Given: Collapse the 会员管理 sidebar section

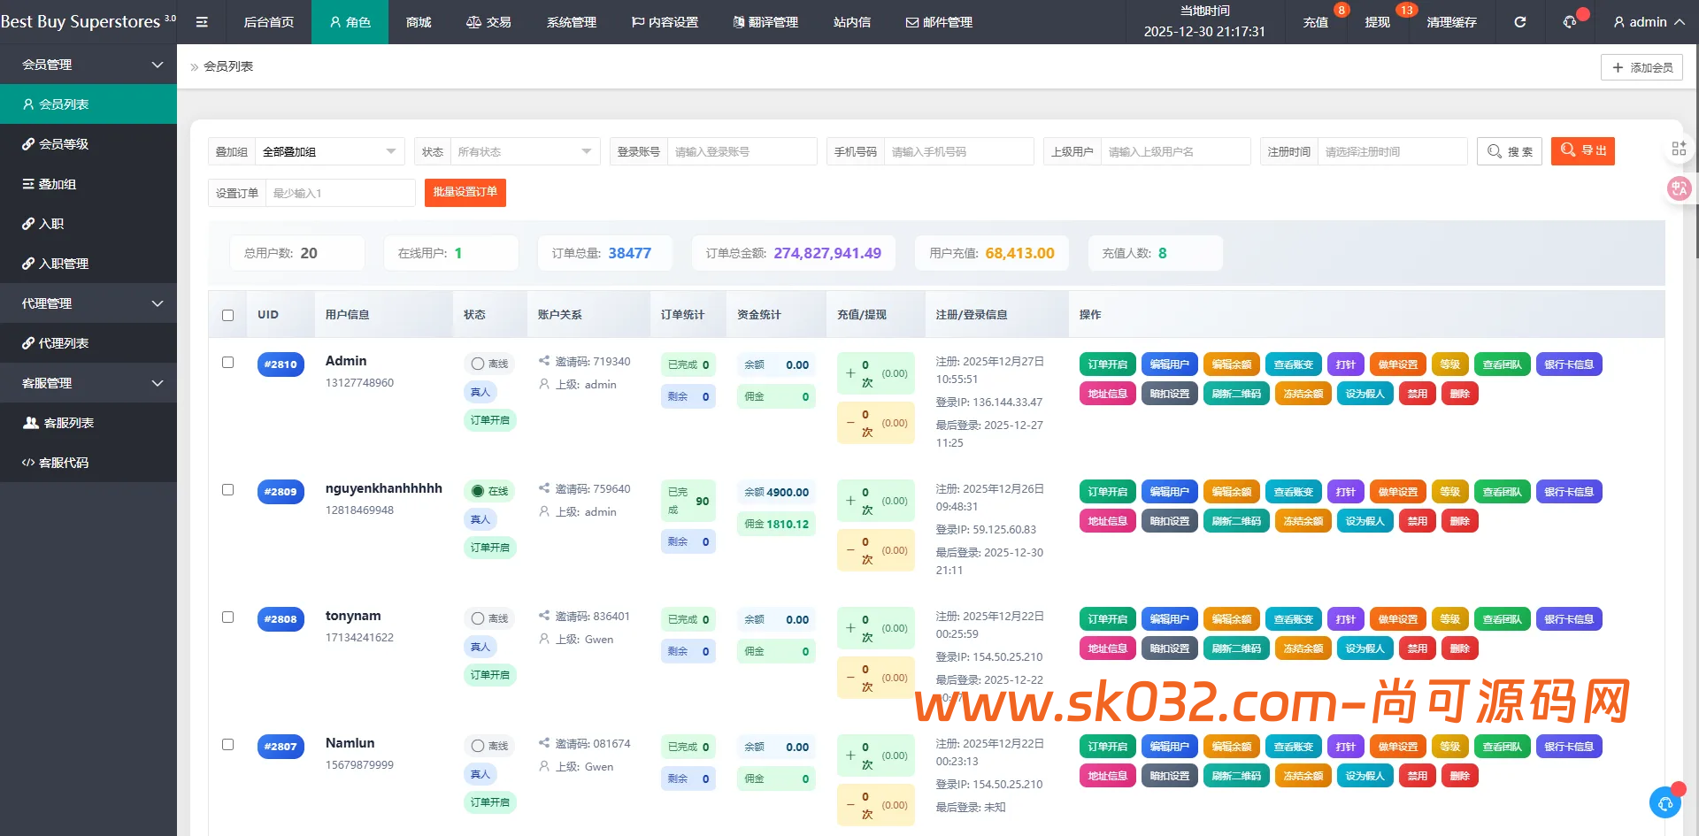Looking at the screenshot, I should click(88, 64).
